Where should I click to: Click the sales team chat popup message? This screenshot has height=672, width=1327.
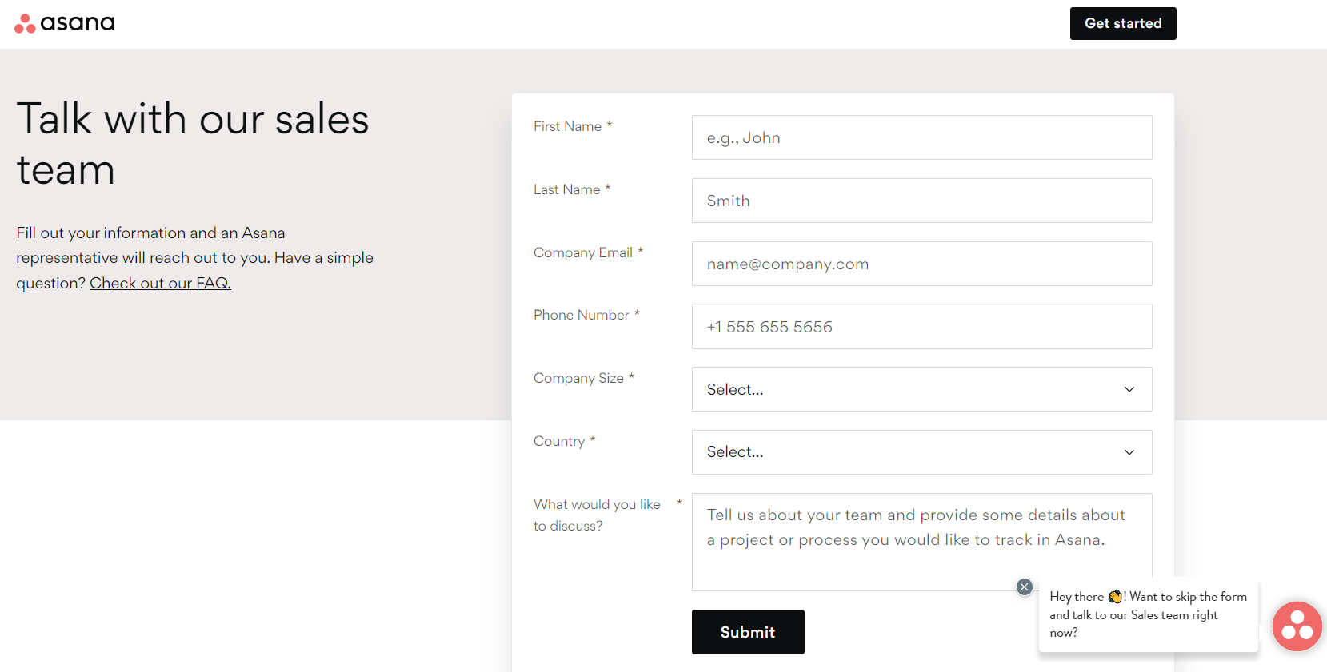click(1148, 614)
